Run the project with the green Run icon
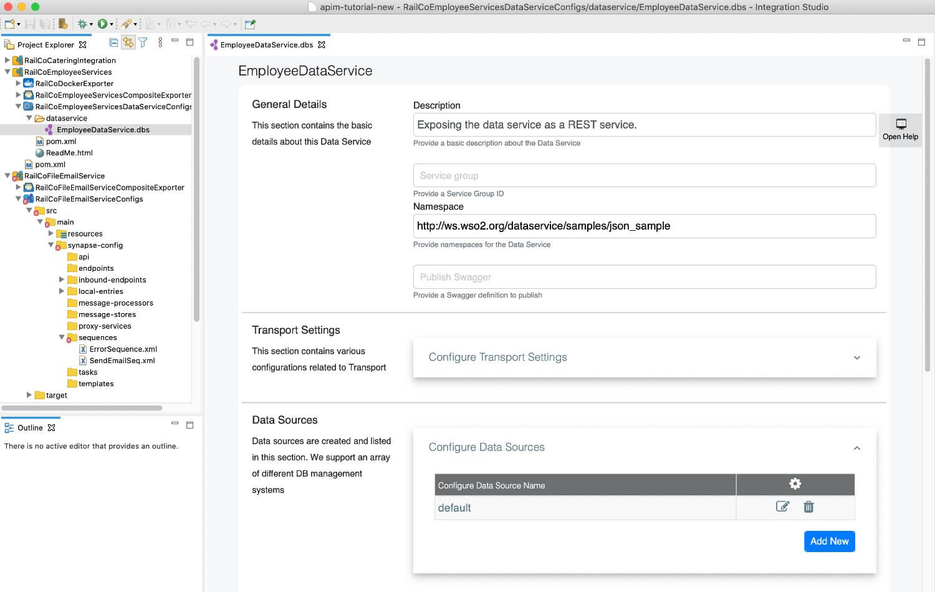Viewport: 935px width, 592px height. pyautogui.click(x=103, y=23)
